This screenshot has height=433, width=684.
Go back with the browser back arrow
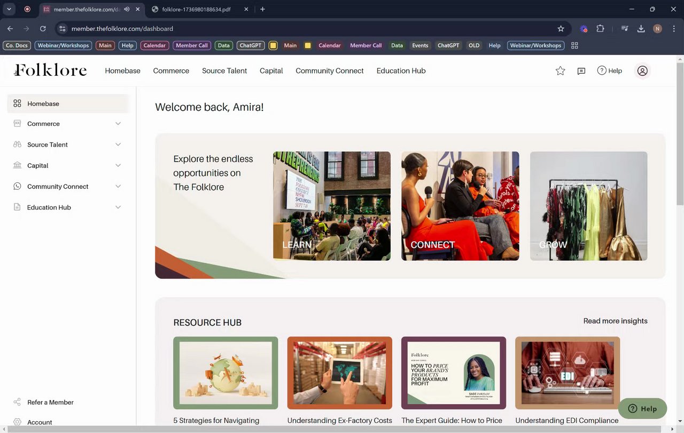pyautogui.click(x=10, y=29)
